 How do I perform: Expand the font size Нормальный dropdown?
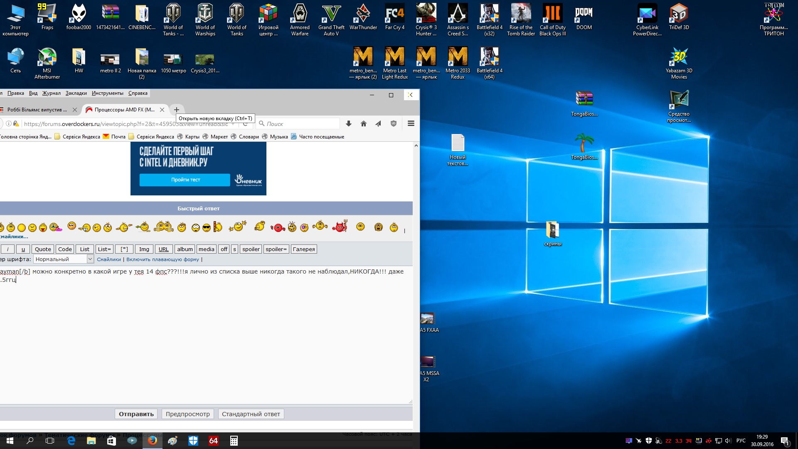[x=90, y=259]
